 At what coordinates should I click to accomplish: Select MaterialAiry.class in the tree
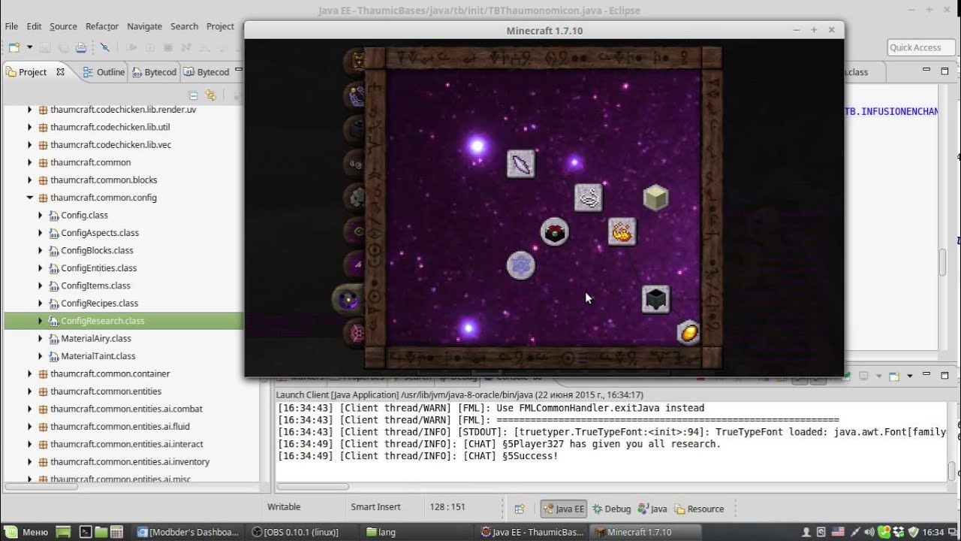tap(96, 339)
